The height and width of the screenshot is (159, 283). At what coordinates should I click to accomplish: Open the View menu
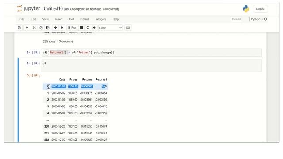click(x=46, y=19)
